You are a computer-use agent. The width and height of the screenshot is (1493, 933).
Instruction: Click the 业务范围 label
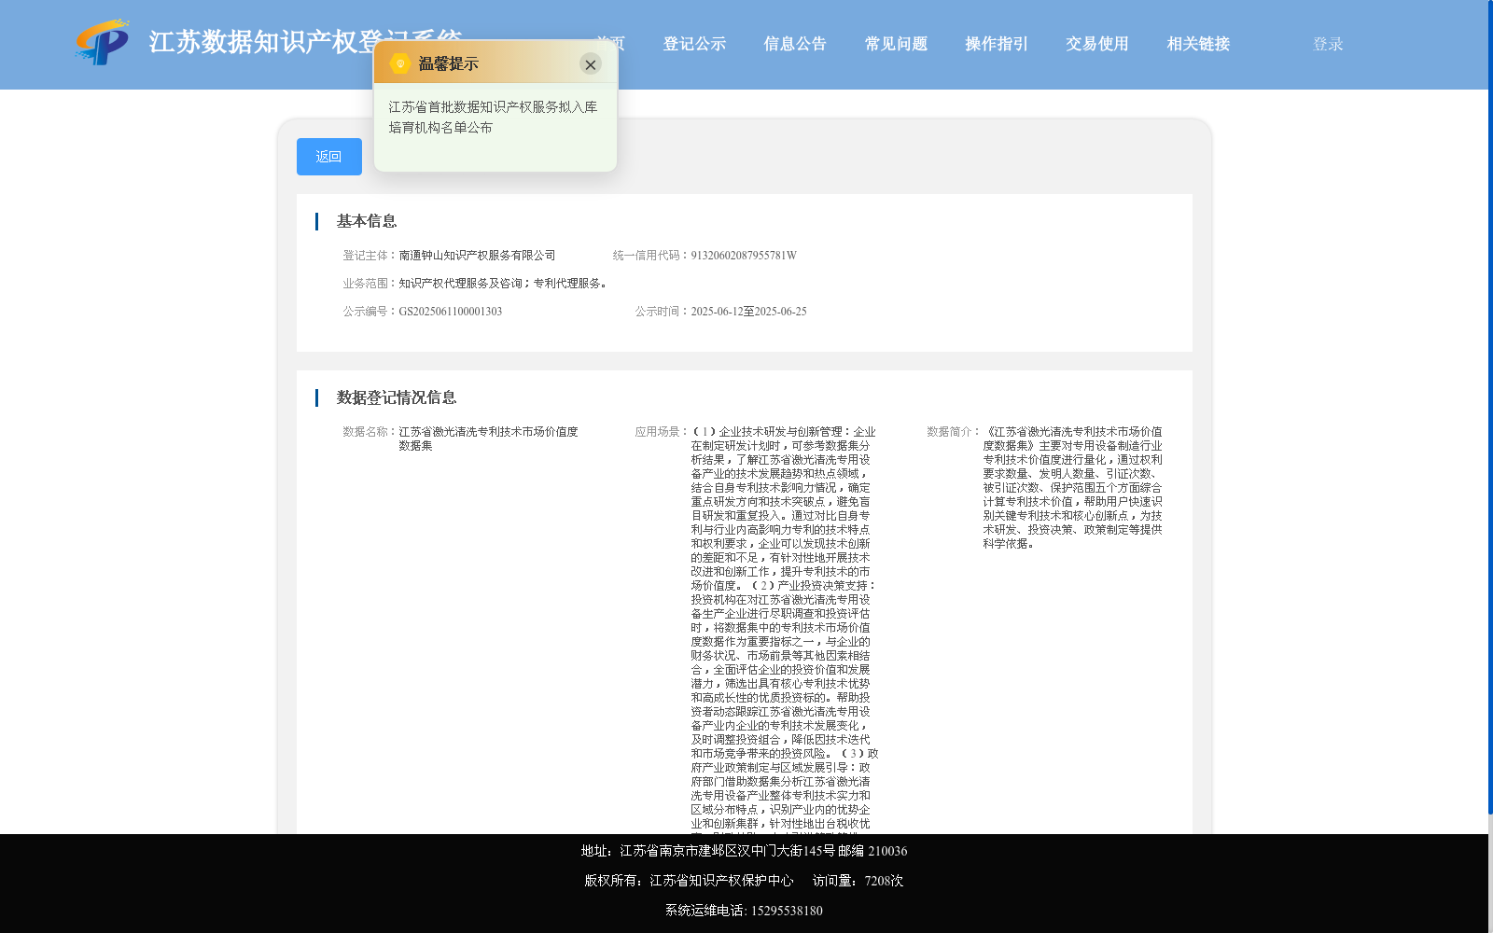click(370, 284)
